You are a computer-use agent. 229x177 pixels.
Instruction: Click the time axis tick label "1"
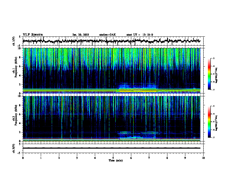pyautogui.click(x=41, y=158)
